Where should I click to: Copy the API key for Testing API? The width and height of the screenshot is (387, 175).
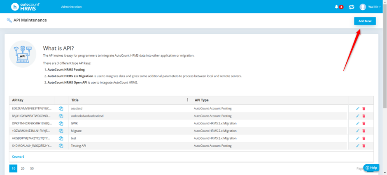point(61,146)
